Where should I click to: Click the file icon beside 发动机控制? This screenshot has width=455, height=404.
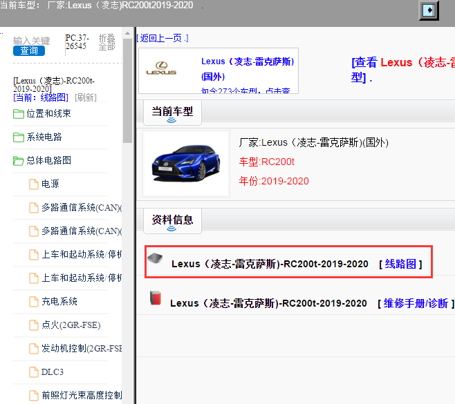[34, 349]
